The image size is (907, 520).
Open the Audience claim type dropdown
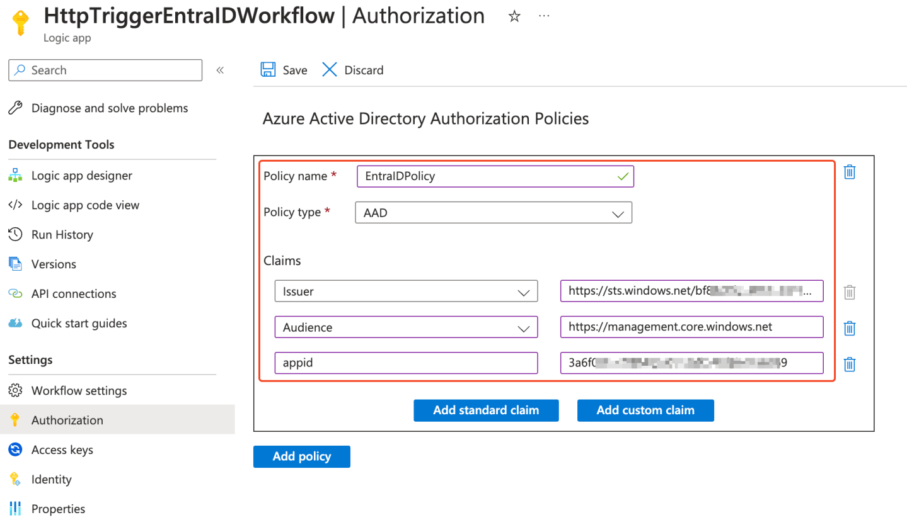pos(406,327)
